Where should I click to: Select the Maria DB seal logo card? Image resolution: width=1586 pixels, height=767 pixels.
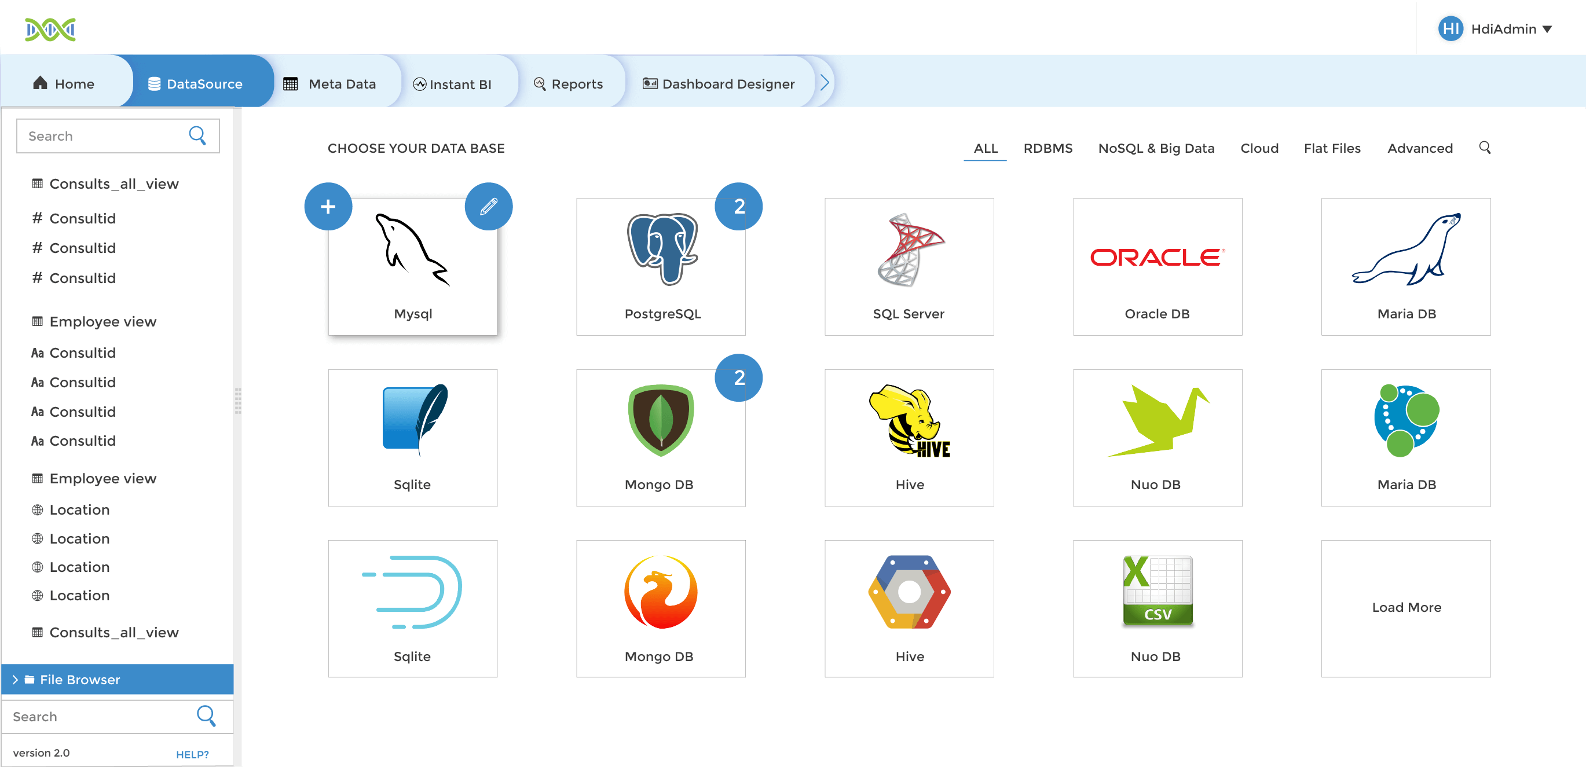click(x=1405, y=266)
